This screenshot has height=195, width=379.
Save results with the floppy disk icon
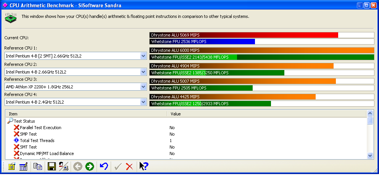pos(52,166)
